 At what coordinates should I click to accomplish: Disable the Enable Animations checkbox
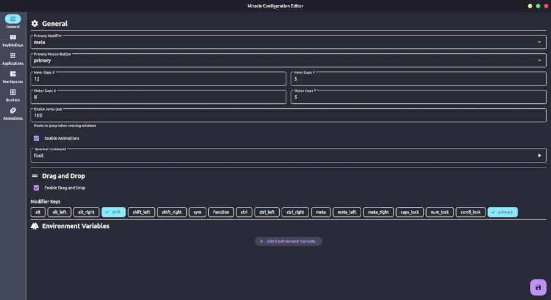tap(37, 138)
